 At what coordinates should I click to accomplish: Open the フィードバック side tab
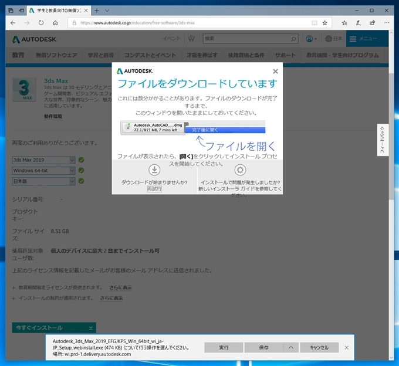(383, 140)
